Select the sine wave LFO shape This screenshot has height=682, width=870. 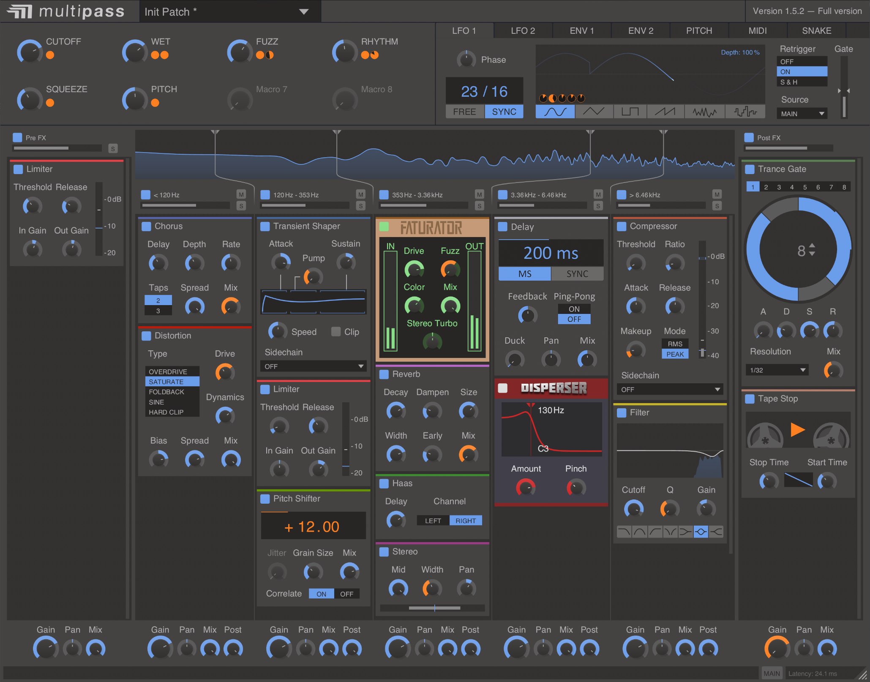click(x=554, y=112)
